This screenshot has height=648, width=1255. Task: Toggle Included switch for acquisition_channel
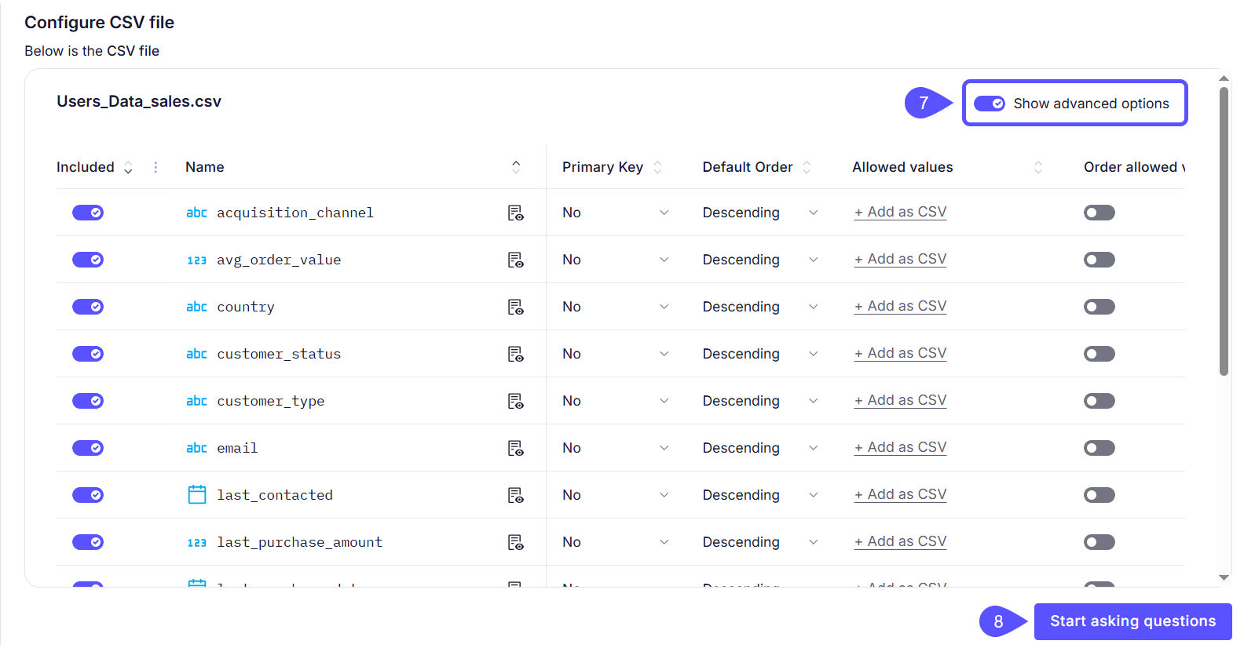point(88,213)
